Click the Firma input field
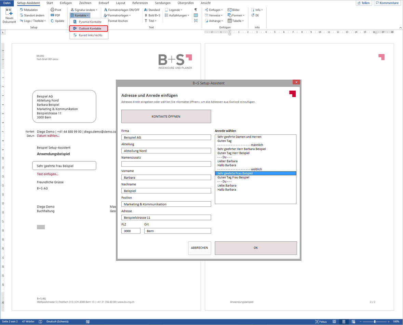This screenshot has height=325, width=403. click(166, 137)
